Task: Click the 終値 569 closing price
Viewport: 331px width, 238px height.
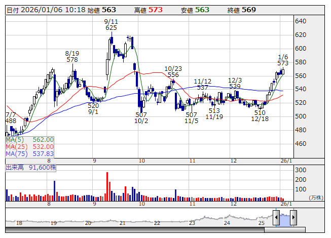Action: point(242,10)
